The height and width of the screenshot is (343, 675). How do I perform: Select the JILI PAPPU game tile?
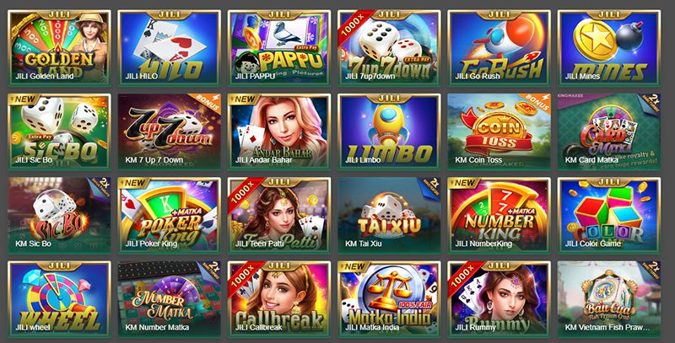(279, 48)
